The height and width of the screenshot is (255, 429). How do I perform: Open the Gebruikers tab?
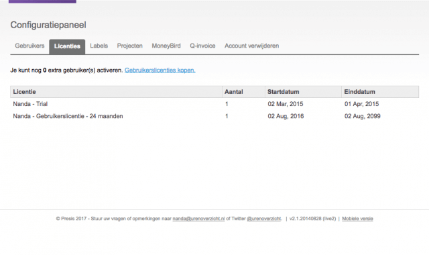29,46
